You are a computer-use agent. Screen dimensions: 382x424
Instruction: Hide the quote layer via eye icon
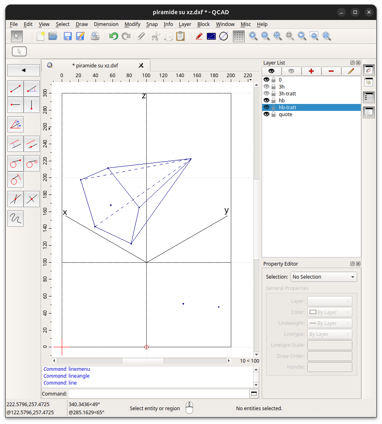pyautogui.click(x=267, y=114)
